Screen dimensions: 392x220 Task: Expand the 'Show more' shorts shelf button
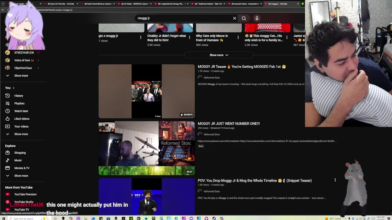(219, 55)
